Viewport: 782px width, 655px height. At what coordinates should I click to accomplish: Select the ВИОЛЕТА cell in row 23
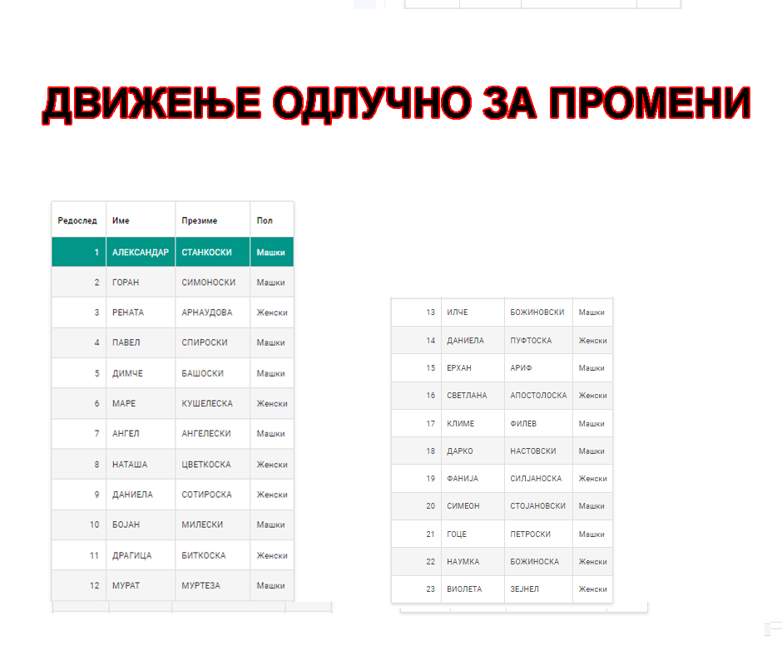click(x=464, y=589)
